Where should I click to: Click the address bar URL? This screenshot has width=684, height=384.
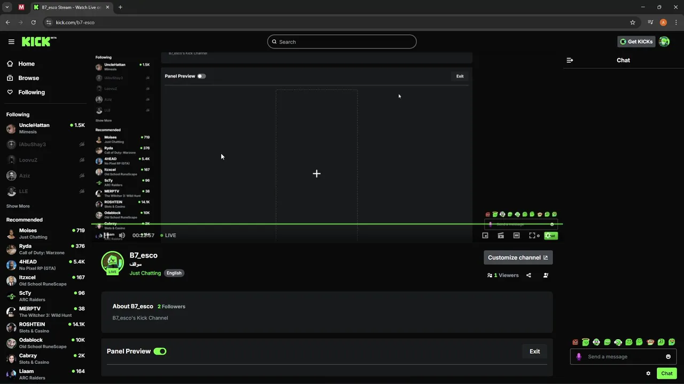coord(75,22)
